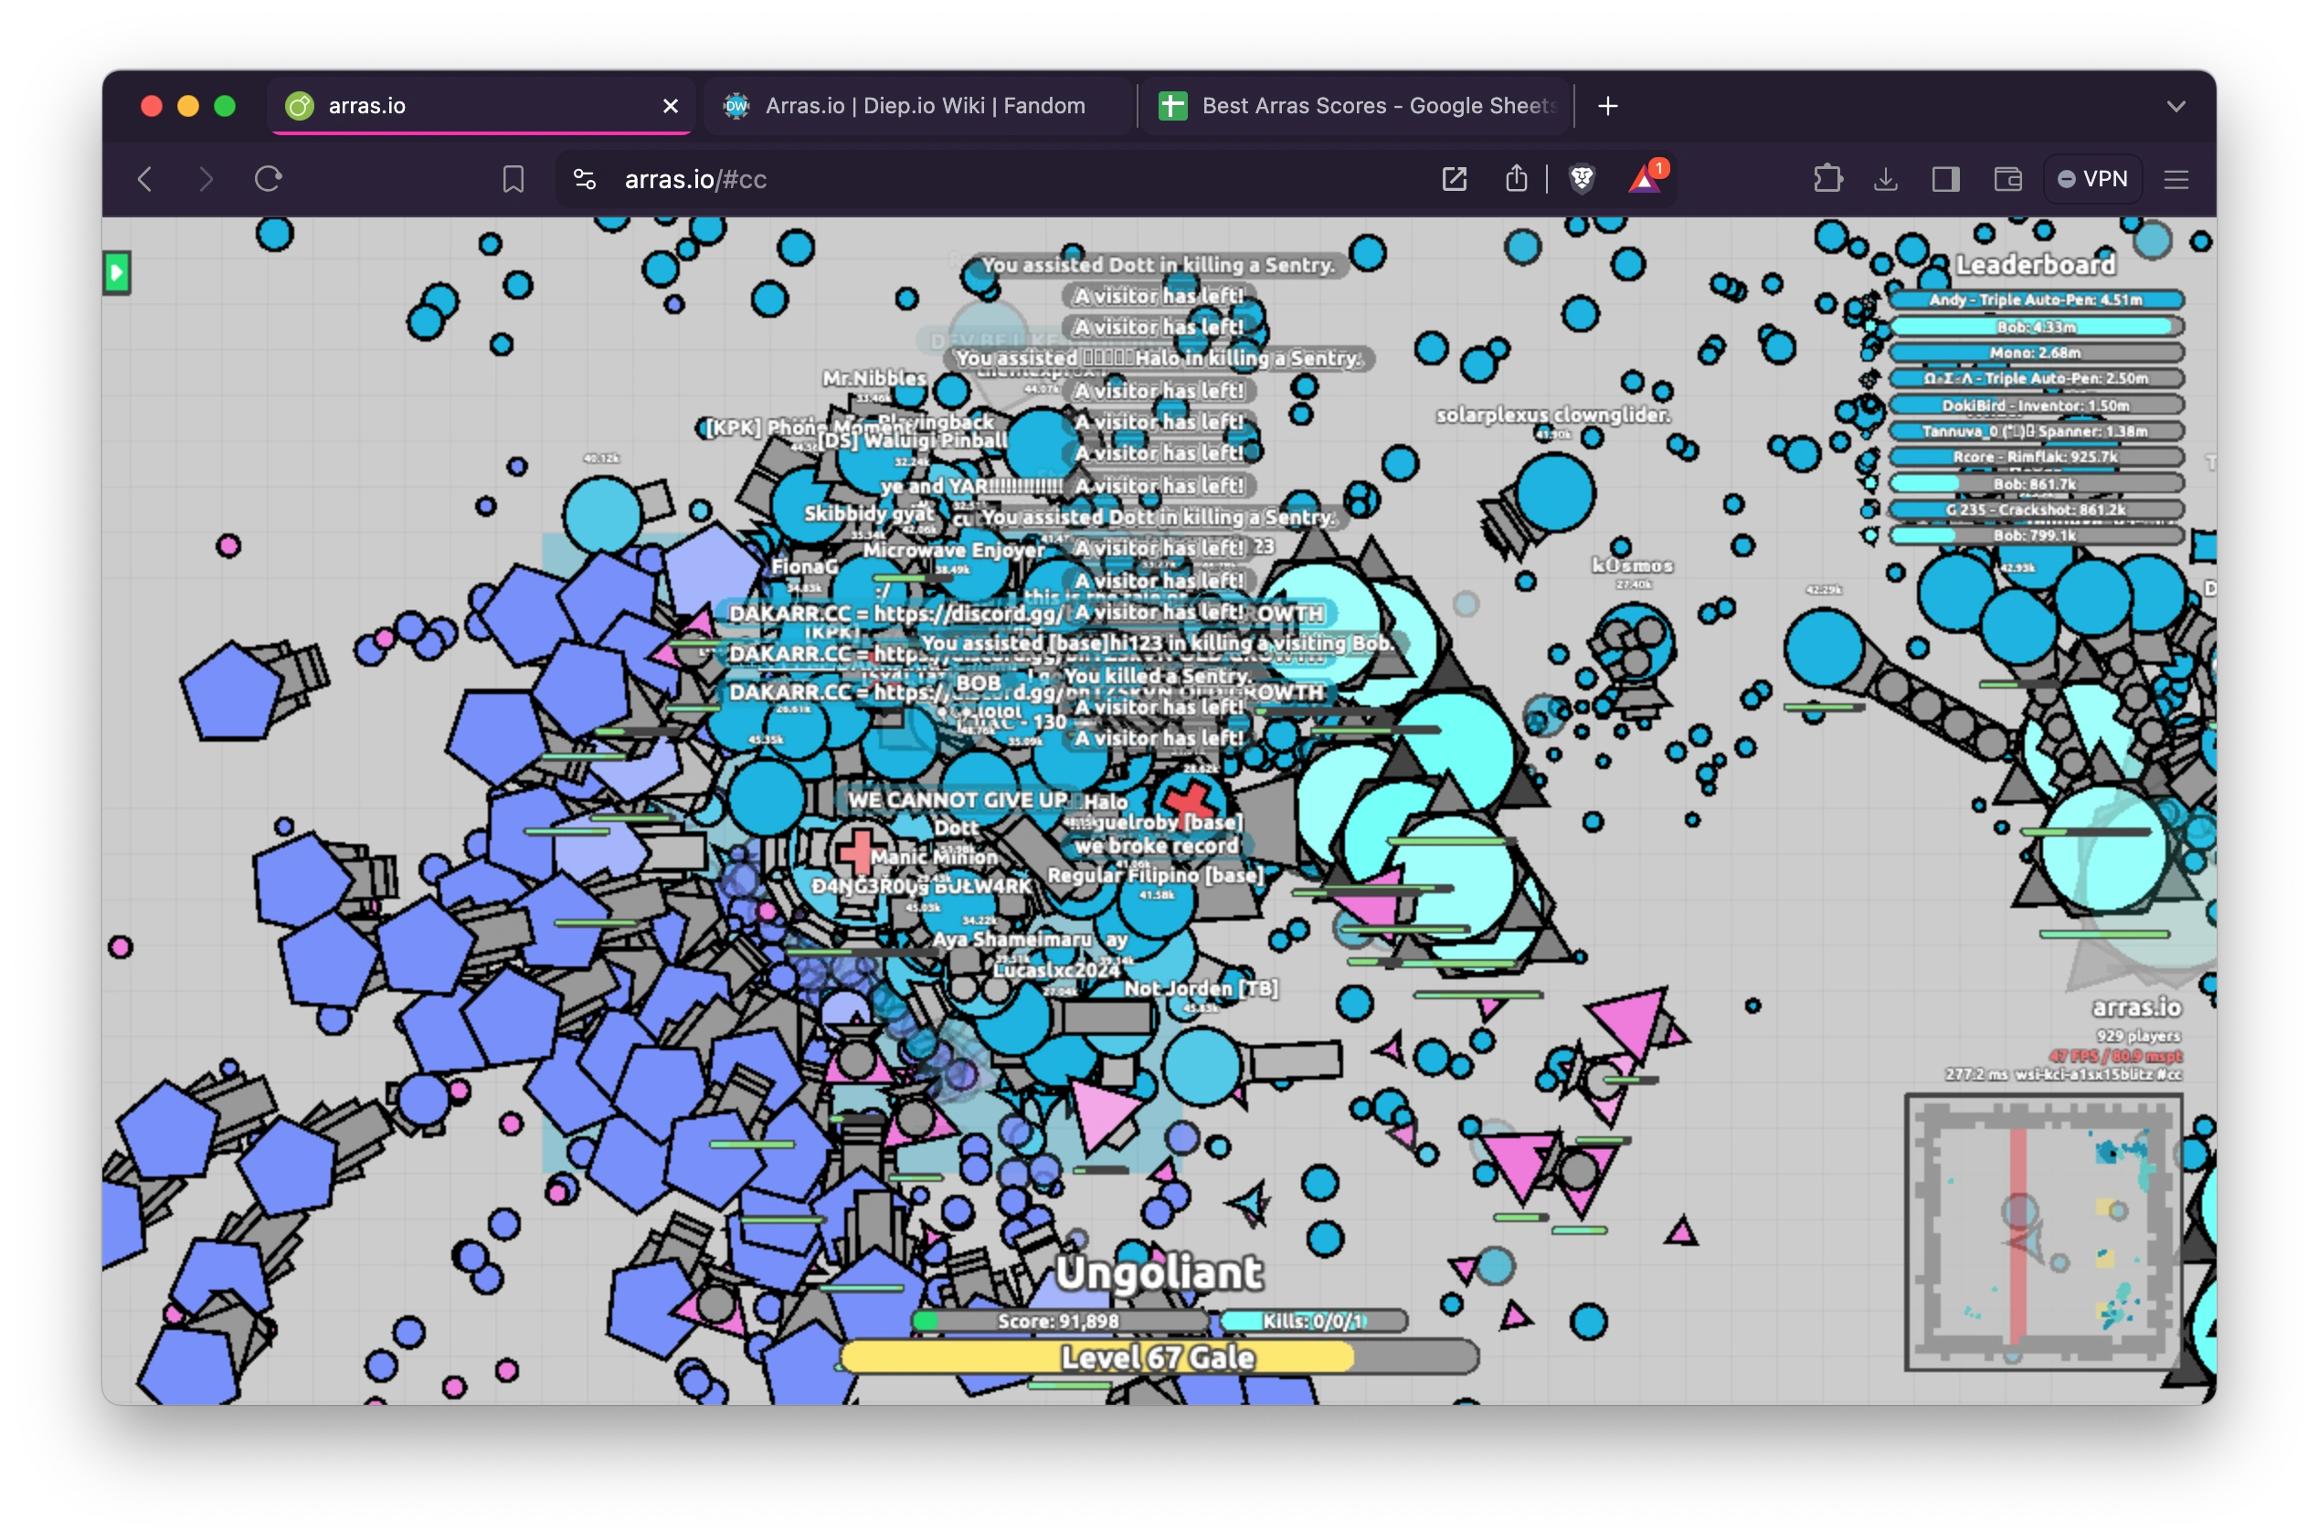Click the Brave Shields lion icon
2319x1540 pixels.
point(1582,179)
